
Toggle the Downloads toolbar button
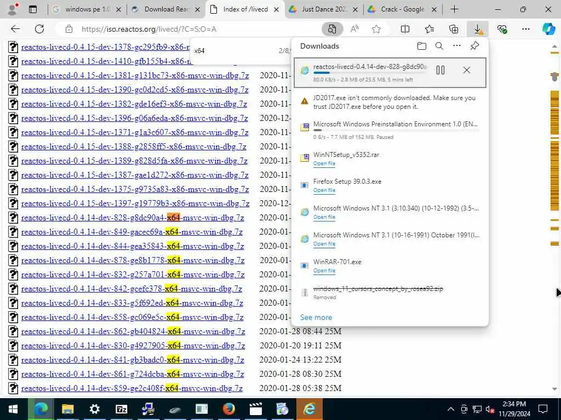click(x=478, y=29)
